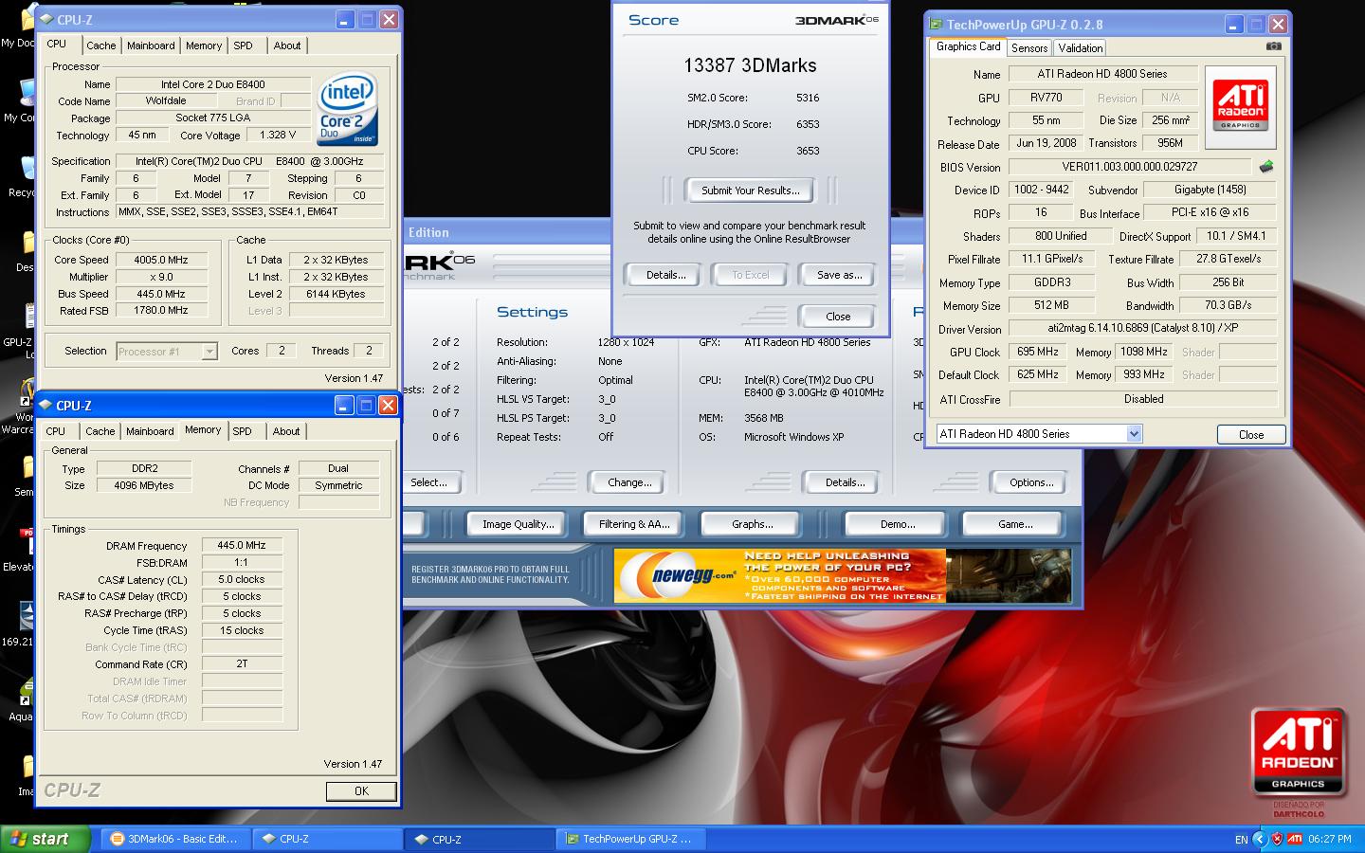Click Close button in GPU-Z window
The width and height of the screenshot is (1365, 853).
1251,434
